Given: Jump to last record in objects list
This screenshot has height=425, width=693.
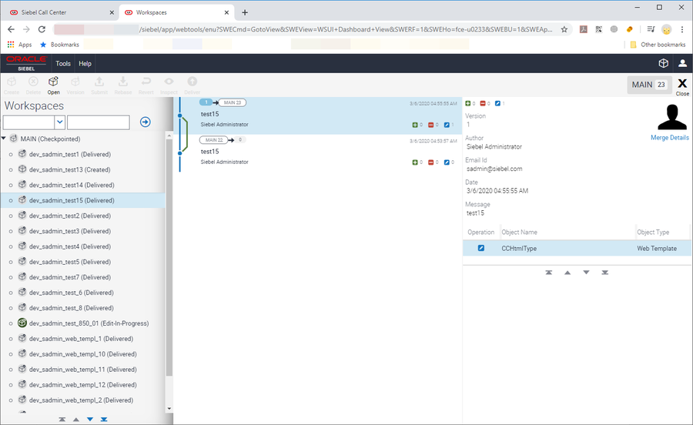Looking at the screenshot, I should click(604, 273).
